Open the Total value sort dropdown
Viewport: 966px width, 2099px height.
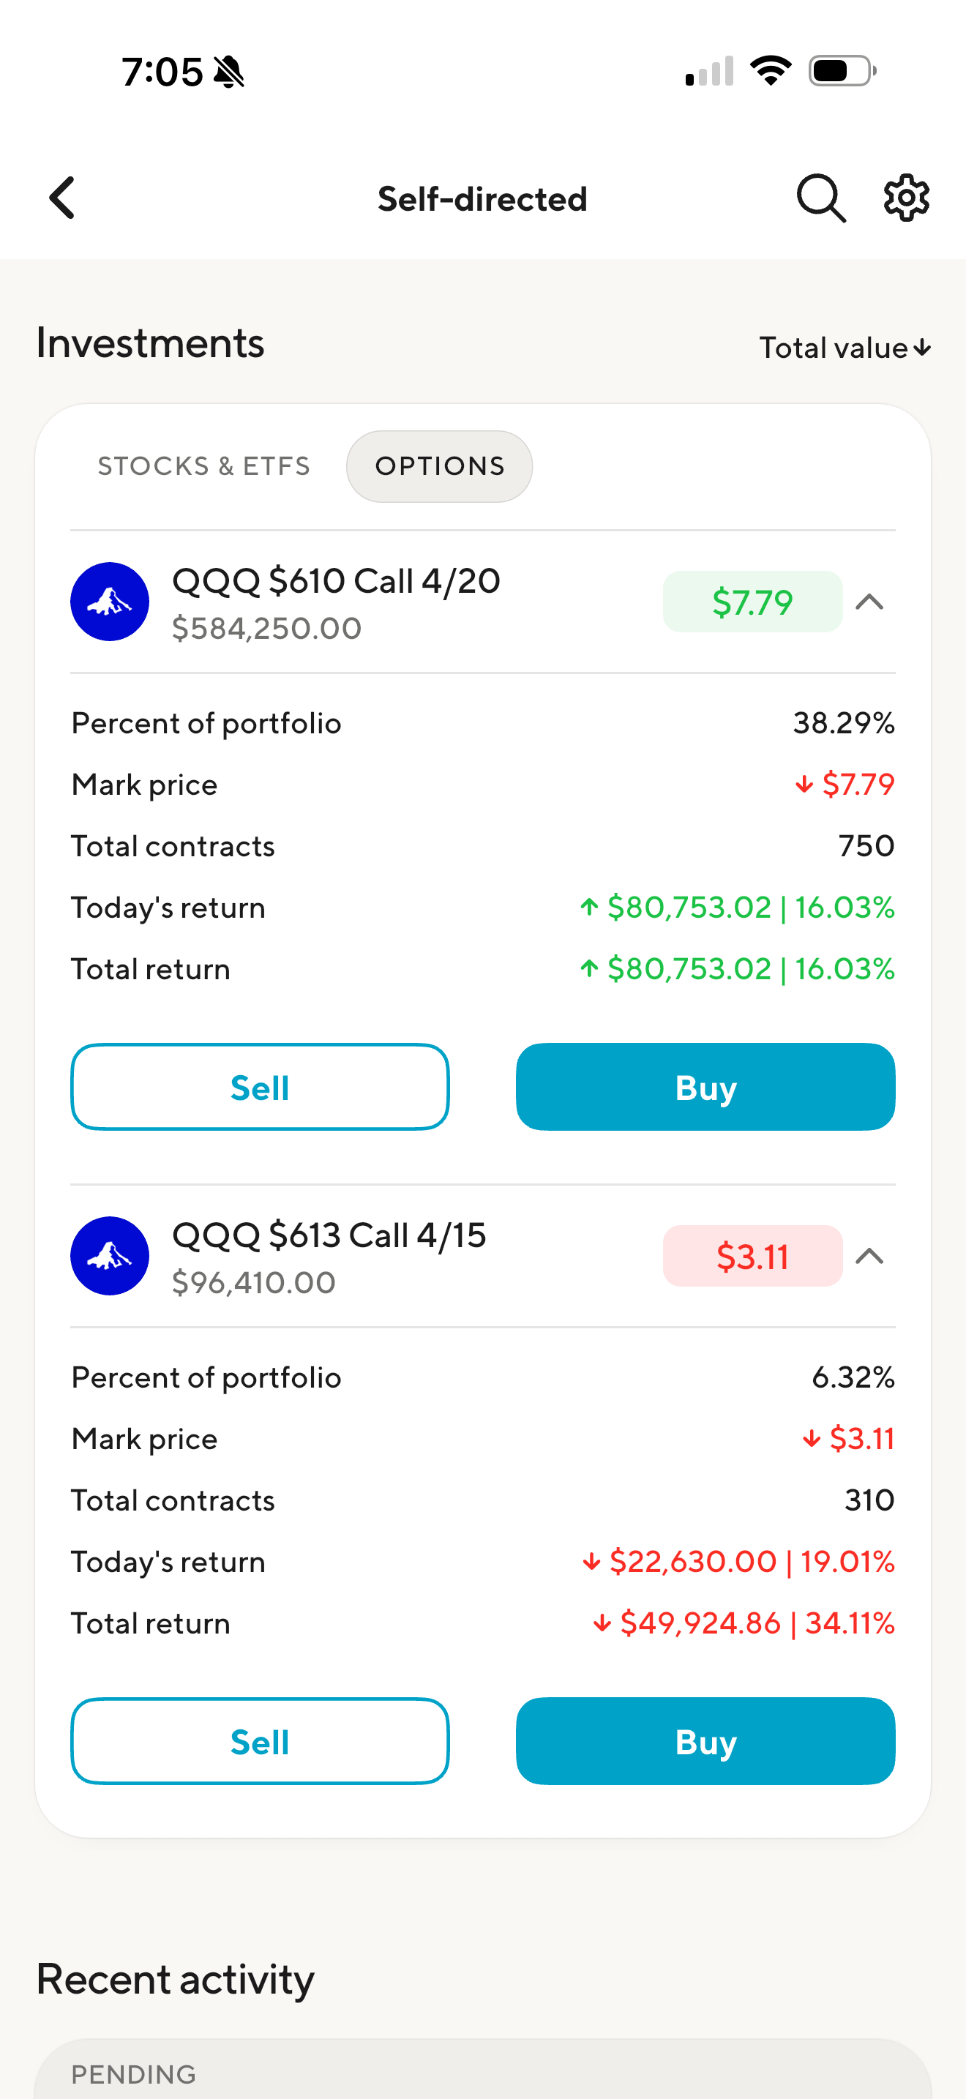point(845,348)
